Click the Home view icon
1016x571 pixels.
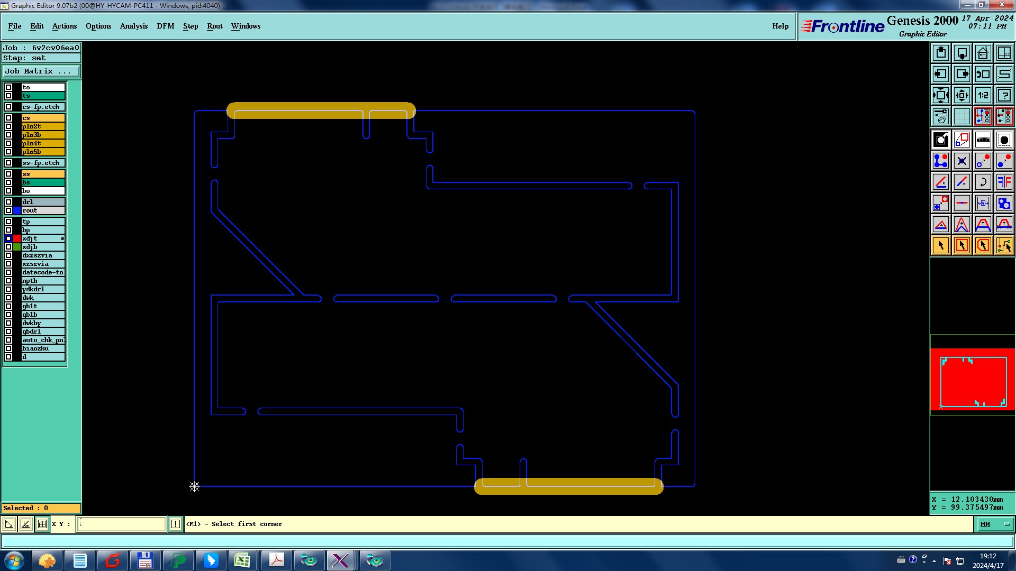pyautogui.click(x=983, y=53)
